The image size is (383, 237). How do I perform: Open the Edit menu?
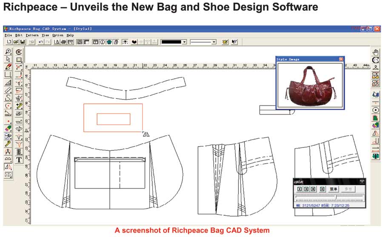19,35
